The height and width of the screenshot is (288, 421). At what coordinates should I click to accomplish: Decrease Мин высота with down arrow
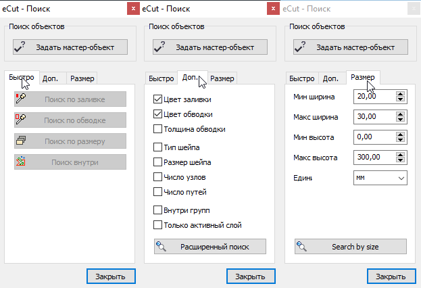[400, 140]
